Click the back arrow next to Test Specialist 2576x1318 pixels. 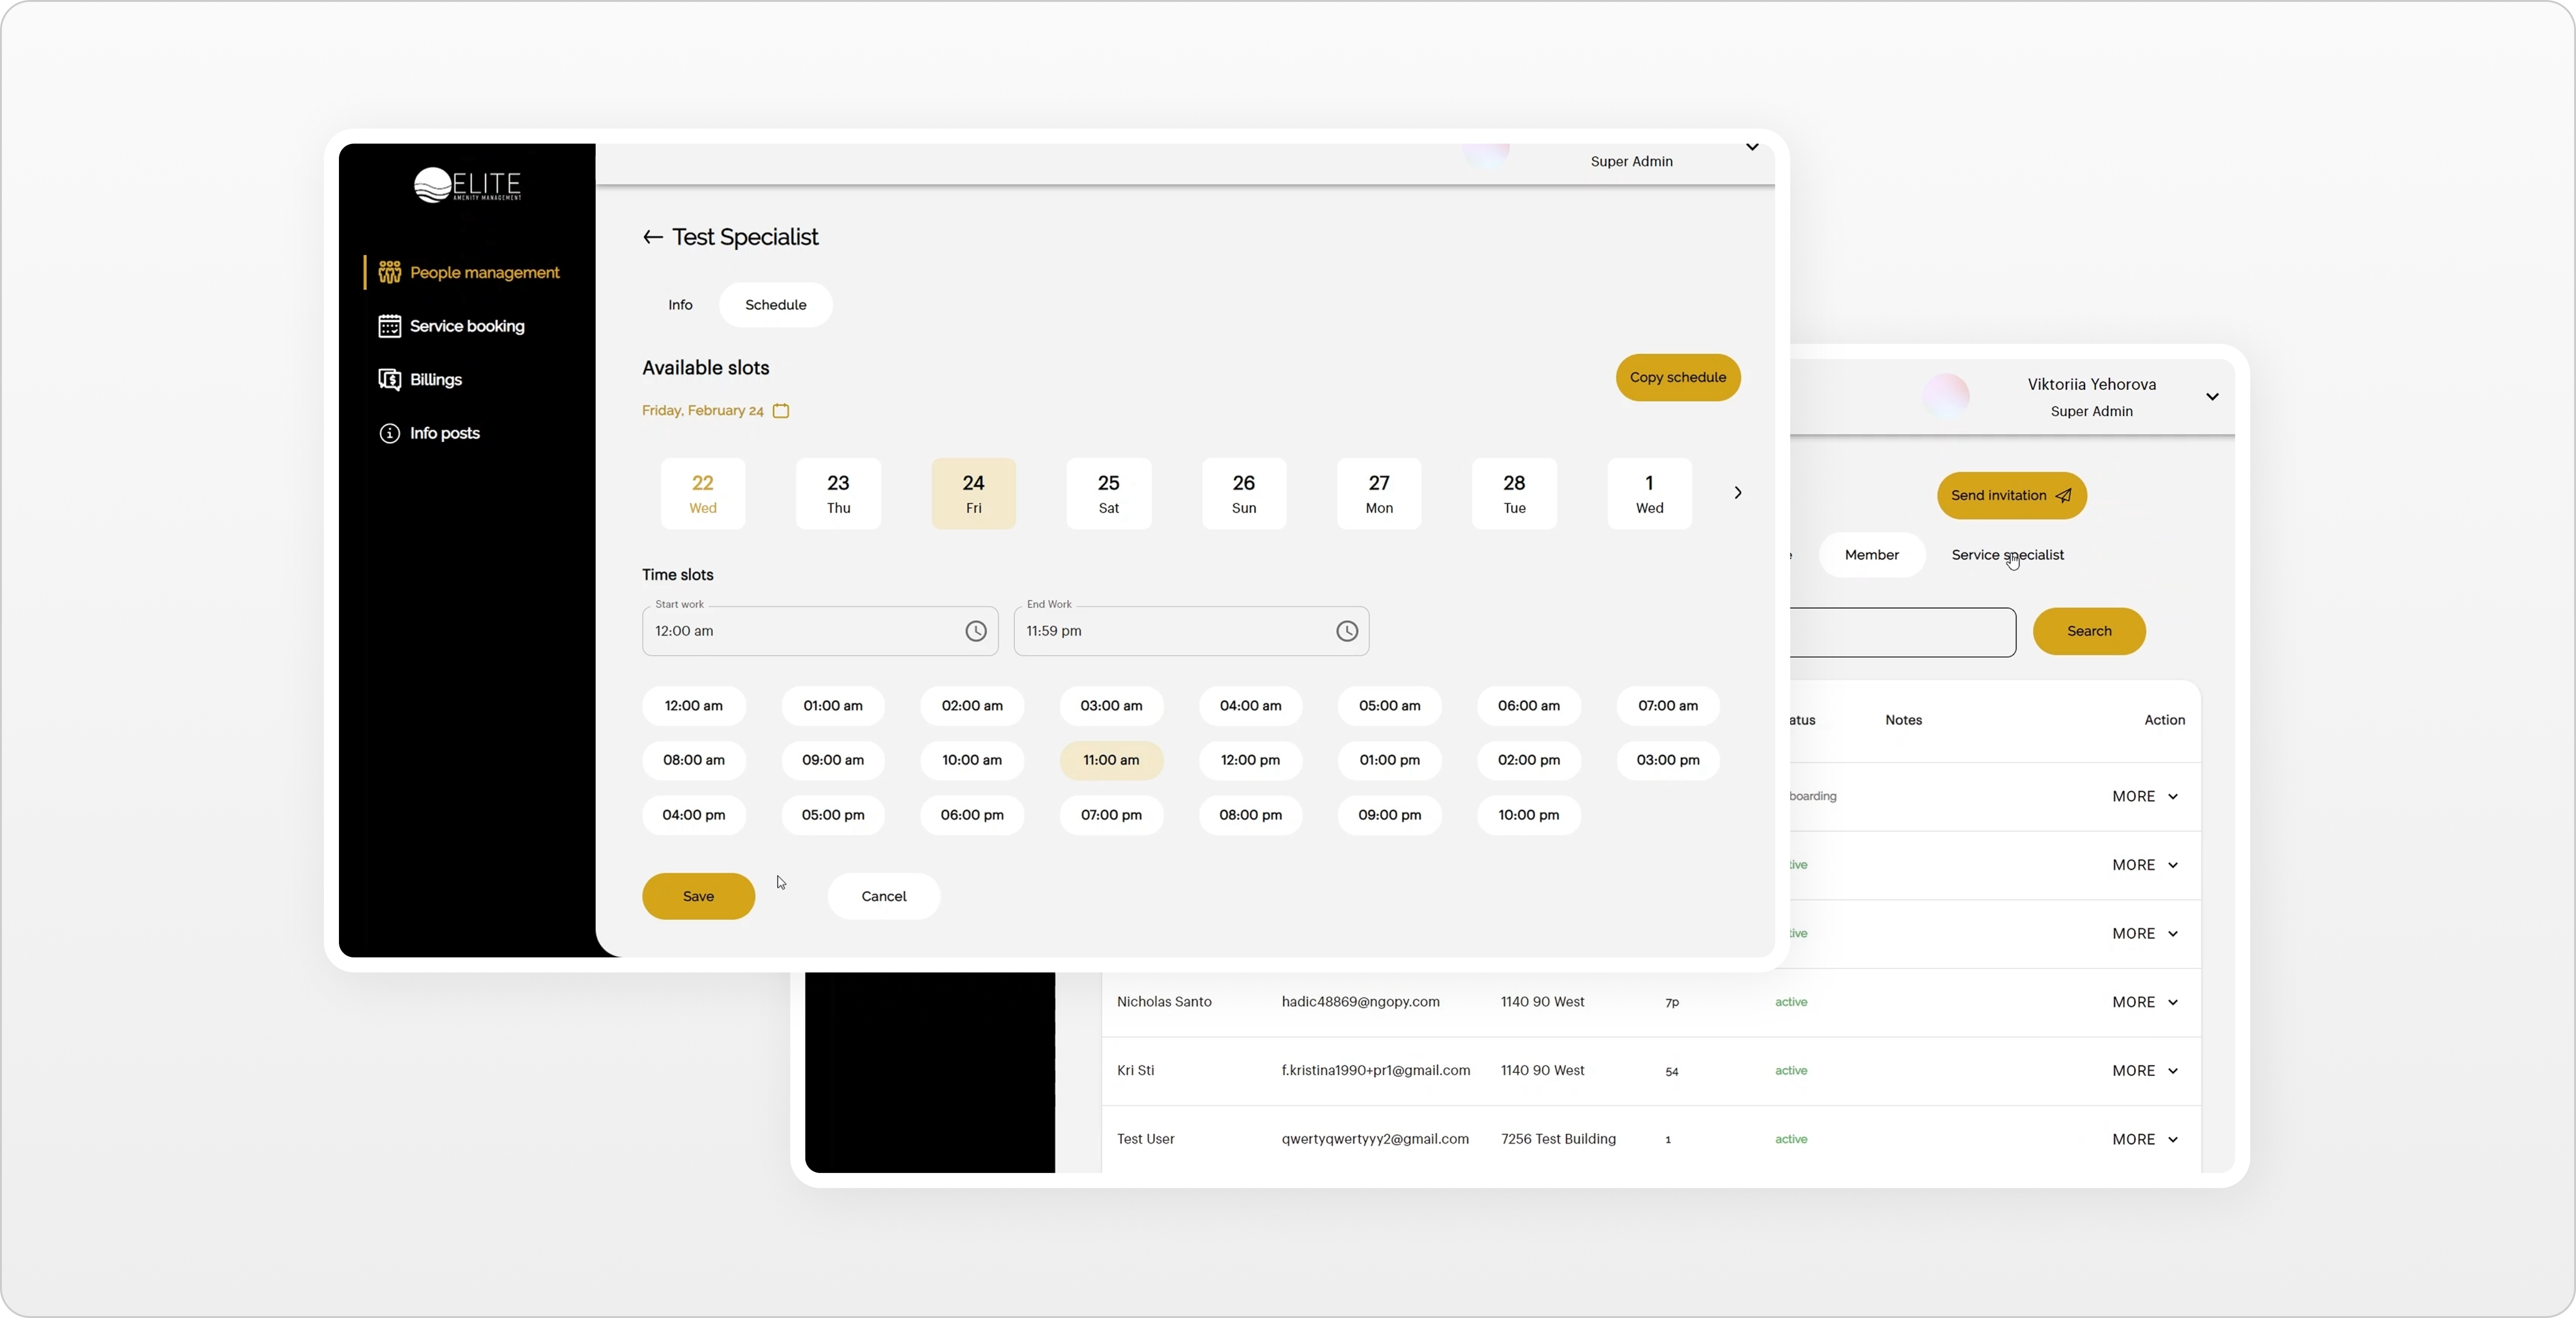pyautogui.click(x=653, y=237)
